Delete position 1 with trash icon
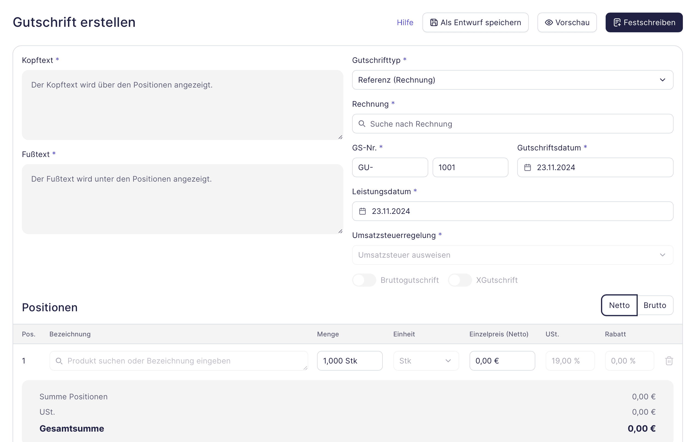The image size is (696, 442). 669,361
